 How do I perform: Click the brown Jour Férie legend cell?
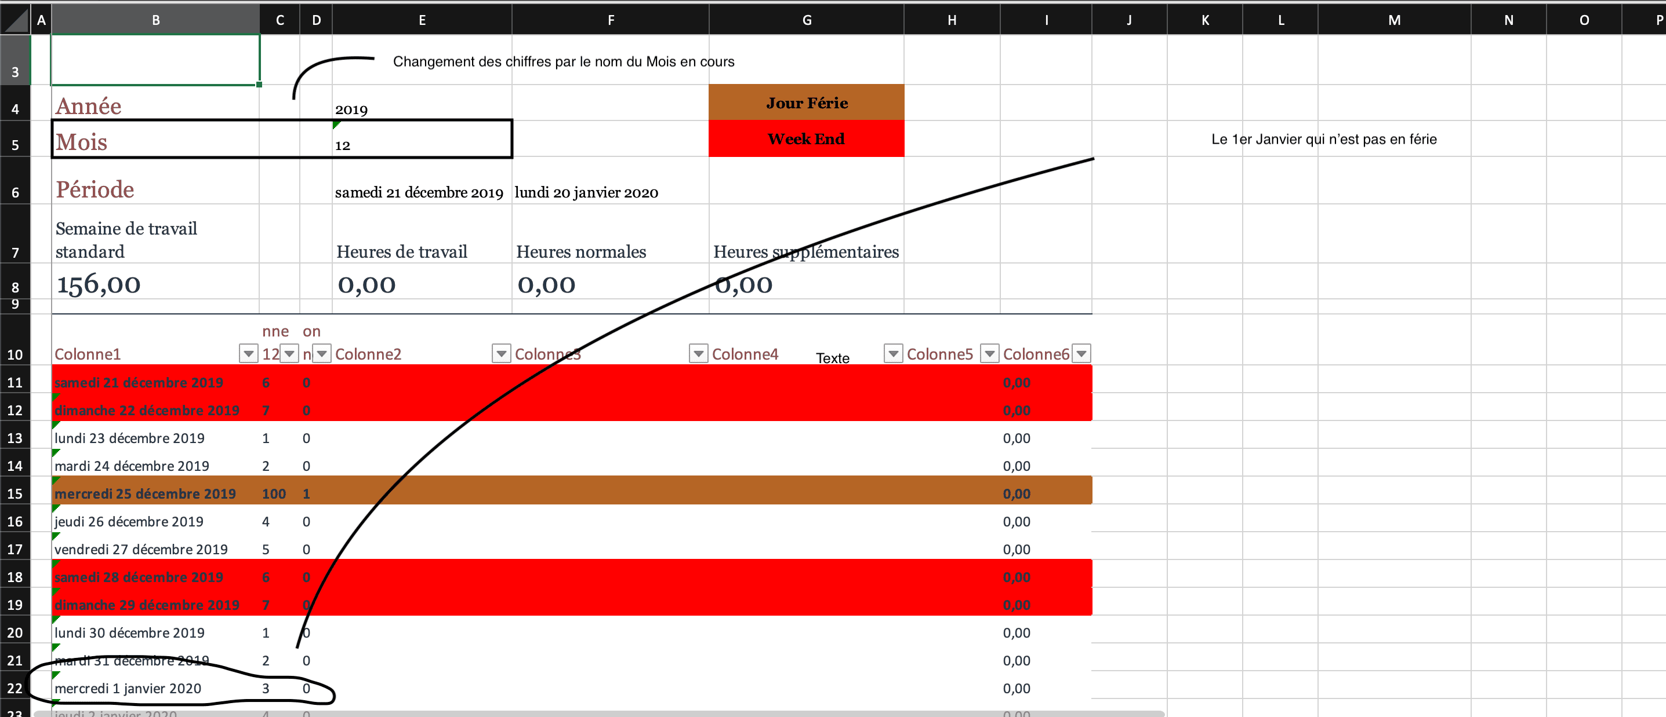pyautogui.click(x=806, y=103)
